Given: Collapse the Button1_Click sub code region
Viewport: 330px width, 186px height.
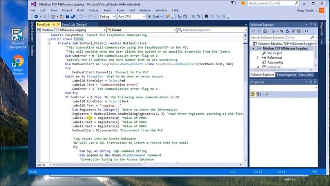Looking at the screenshot, I should pos(49,43).
